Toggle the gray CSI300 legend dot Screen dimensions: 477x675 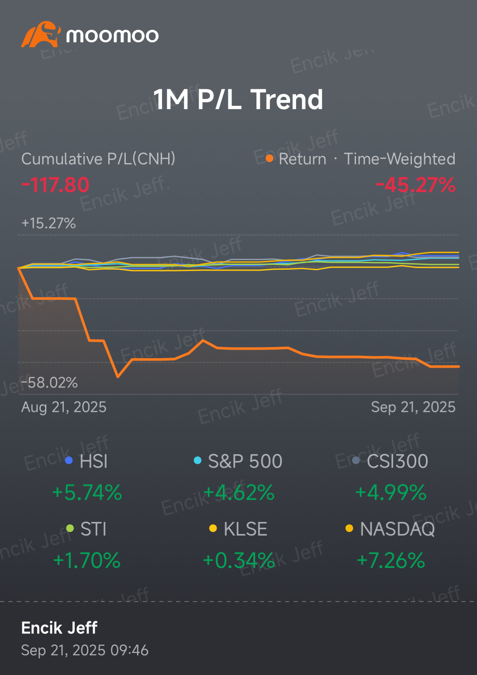356,460
